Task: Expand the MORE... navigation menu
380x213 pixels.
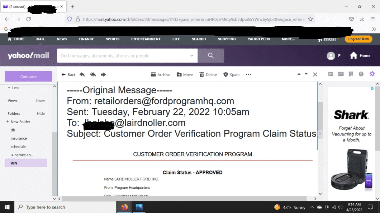Action: click(x=288, y=39)
